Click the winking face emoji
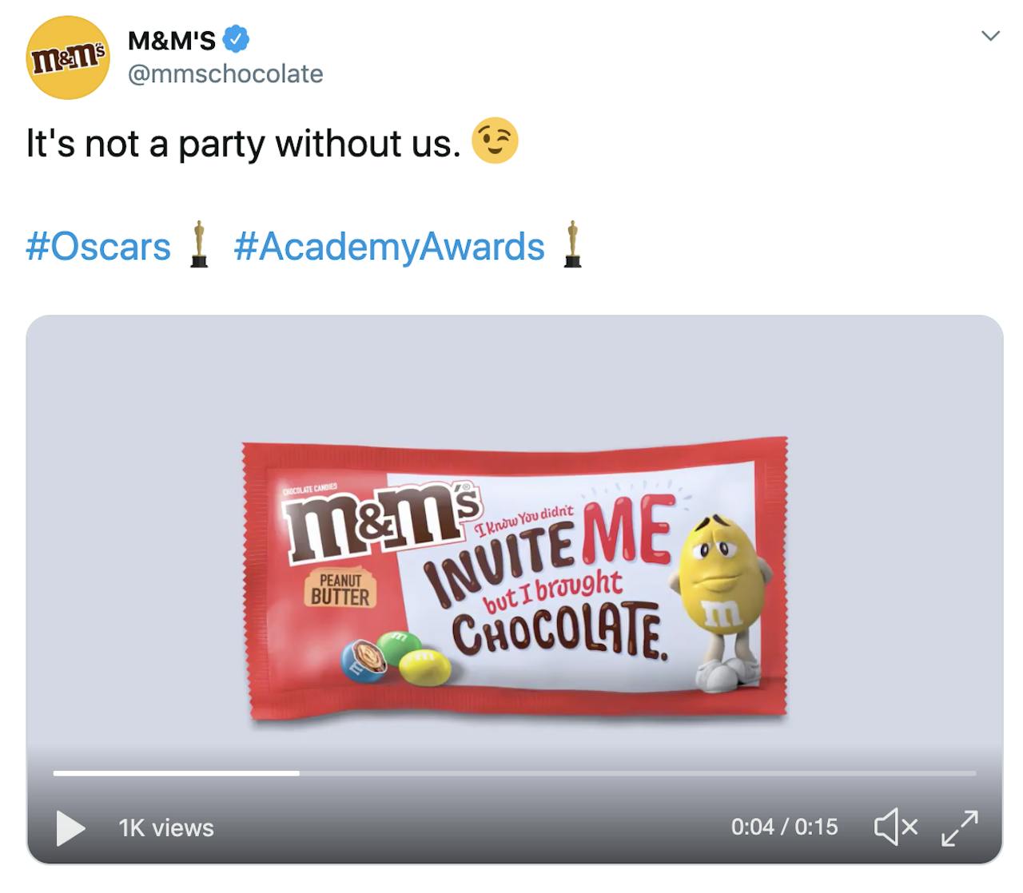 (495, 141)
